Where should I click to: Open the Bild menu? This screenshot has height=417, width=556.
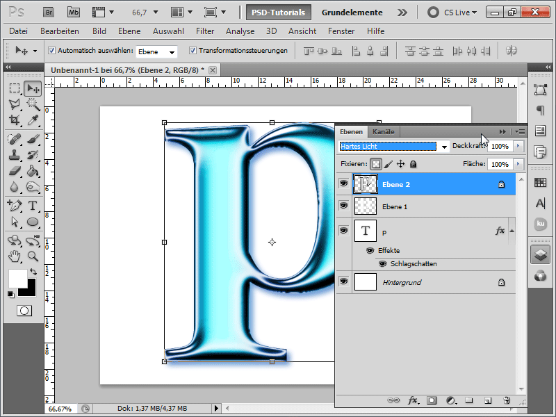pyautogui.click(x=99, y=31)
